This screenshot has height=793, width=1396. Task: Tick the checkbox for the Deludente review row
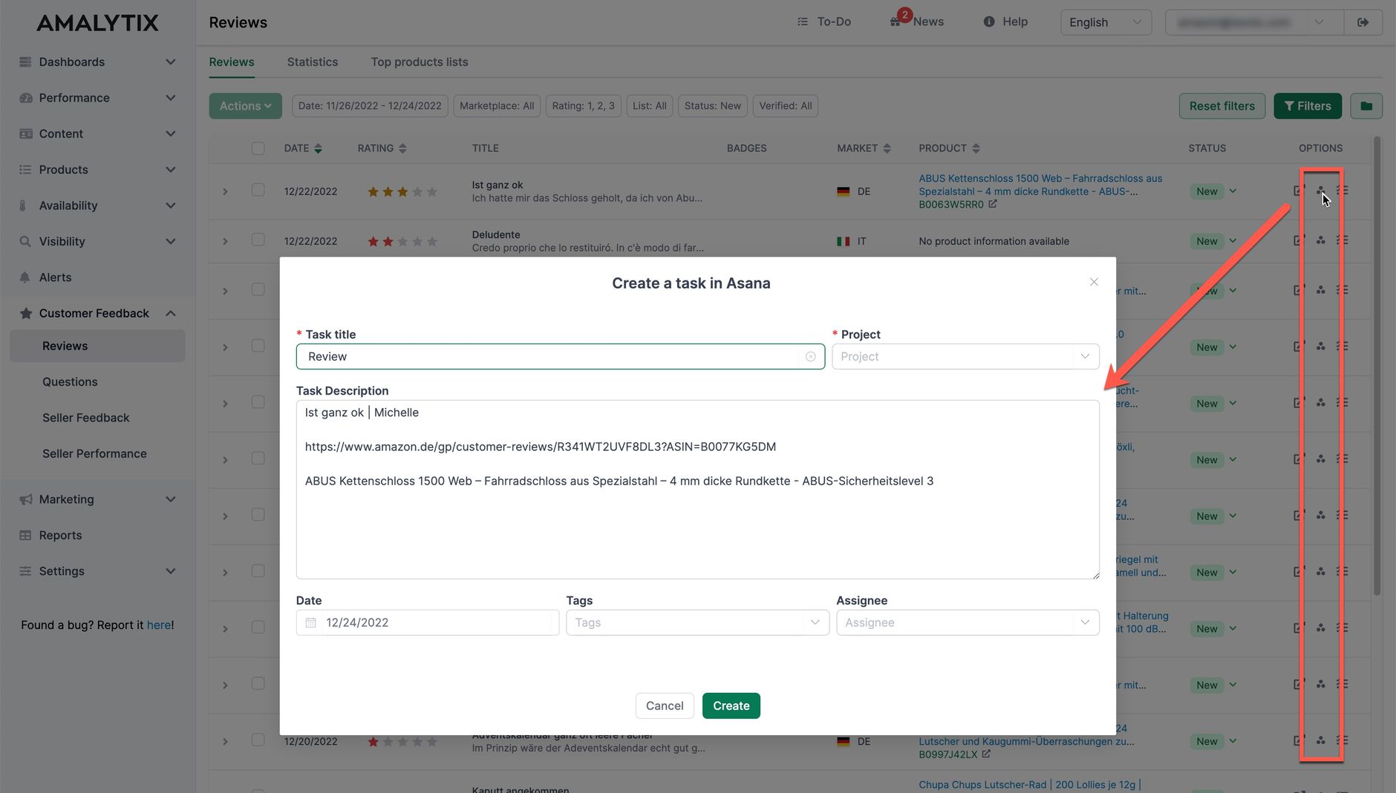point(258,240)
